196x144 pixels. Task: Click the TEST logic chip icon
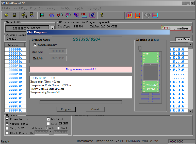[x=147, y=15]
